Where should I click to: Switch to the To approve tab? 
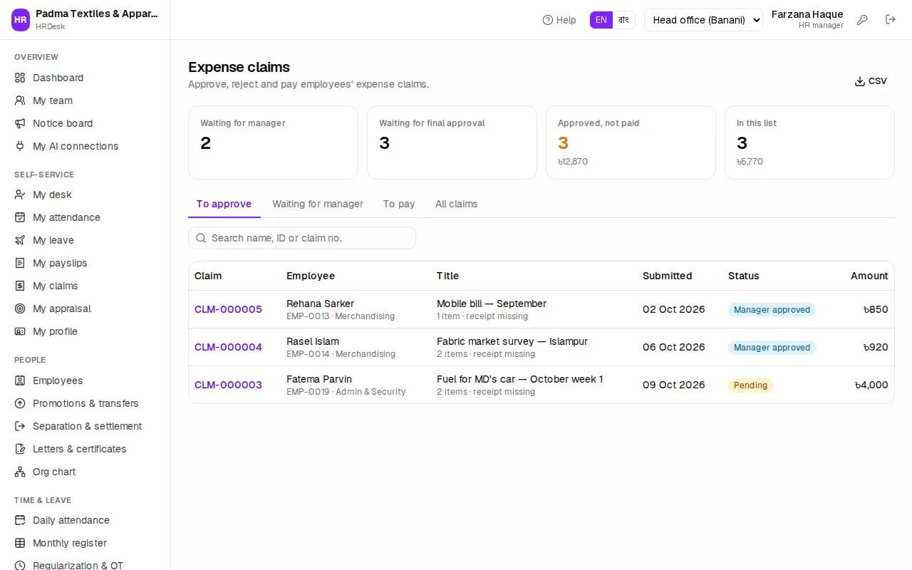tap(224, 204)
